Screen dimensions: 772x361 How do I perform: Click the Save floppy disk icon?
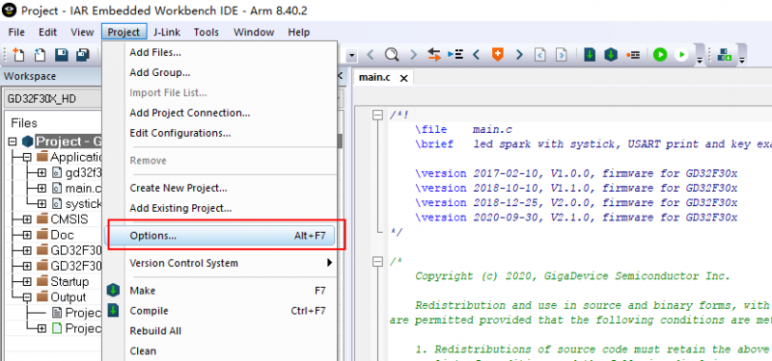point(61,55)
